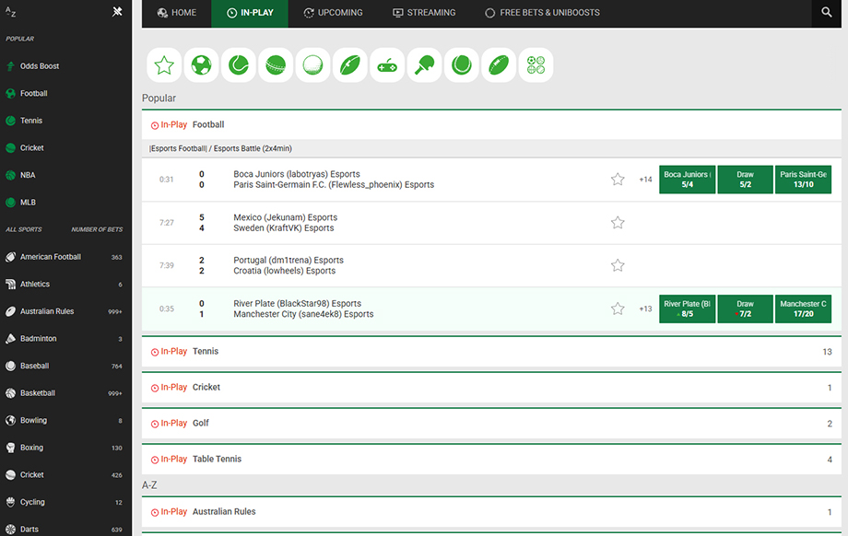Viewport: 848px width, 536px height.
Task: Click the Odds Boost arrow icon in sidebar
Action: pyautogui.click(x=10, y=66)
